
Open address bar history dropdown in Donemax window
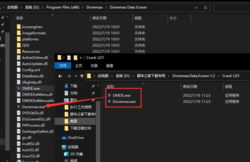[x=197, y=8]
